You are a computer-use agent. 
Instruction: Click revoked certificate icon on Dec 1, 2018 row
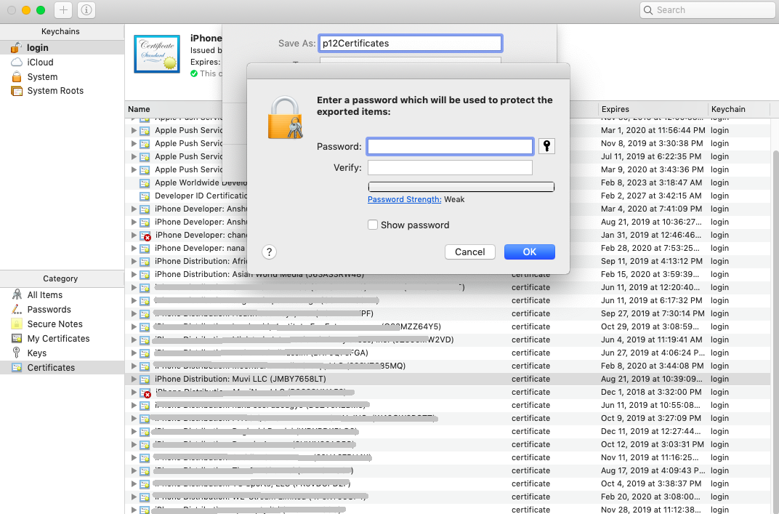[x=145, y=393]
